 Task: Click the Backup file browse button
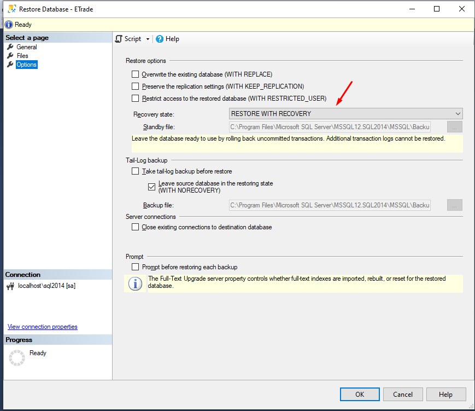tap(454, 205)
